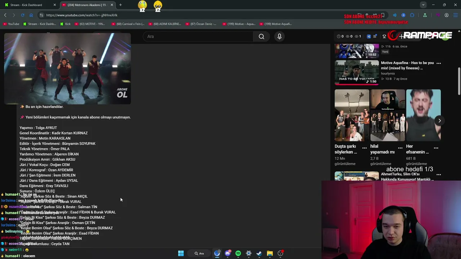Open the browser profile avatar icon
The image size is (461, 259).
447,15
